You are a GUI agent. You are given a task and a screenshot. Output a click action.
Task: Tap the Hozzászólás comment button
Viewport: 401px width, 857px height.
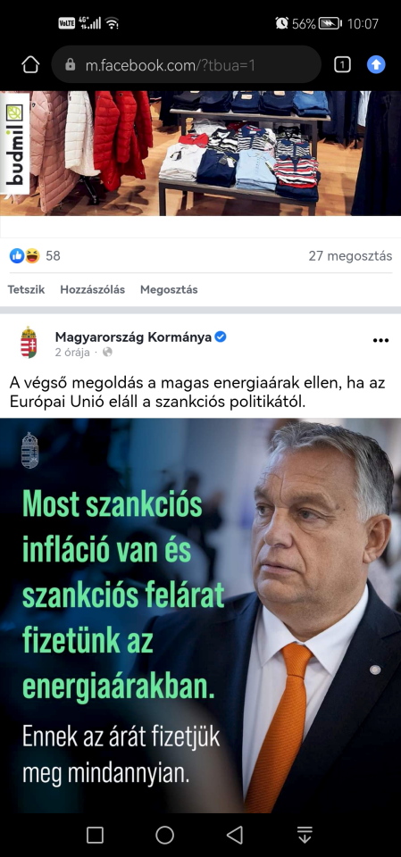(93, 289)
